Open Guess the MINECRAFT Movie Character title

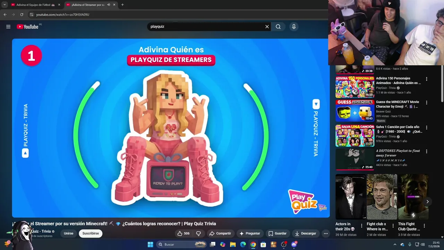398,104
